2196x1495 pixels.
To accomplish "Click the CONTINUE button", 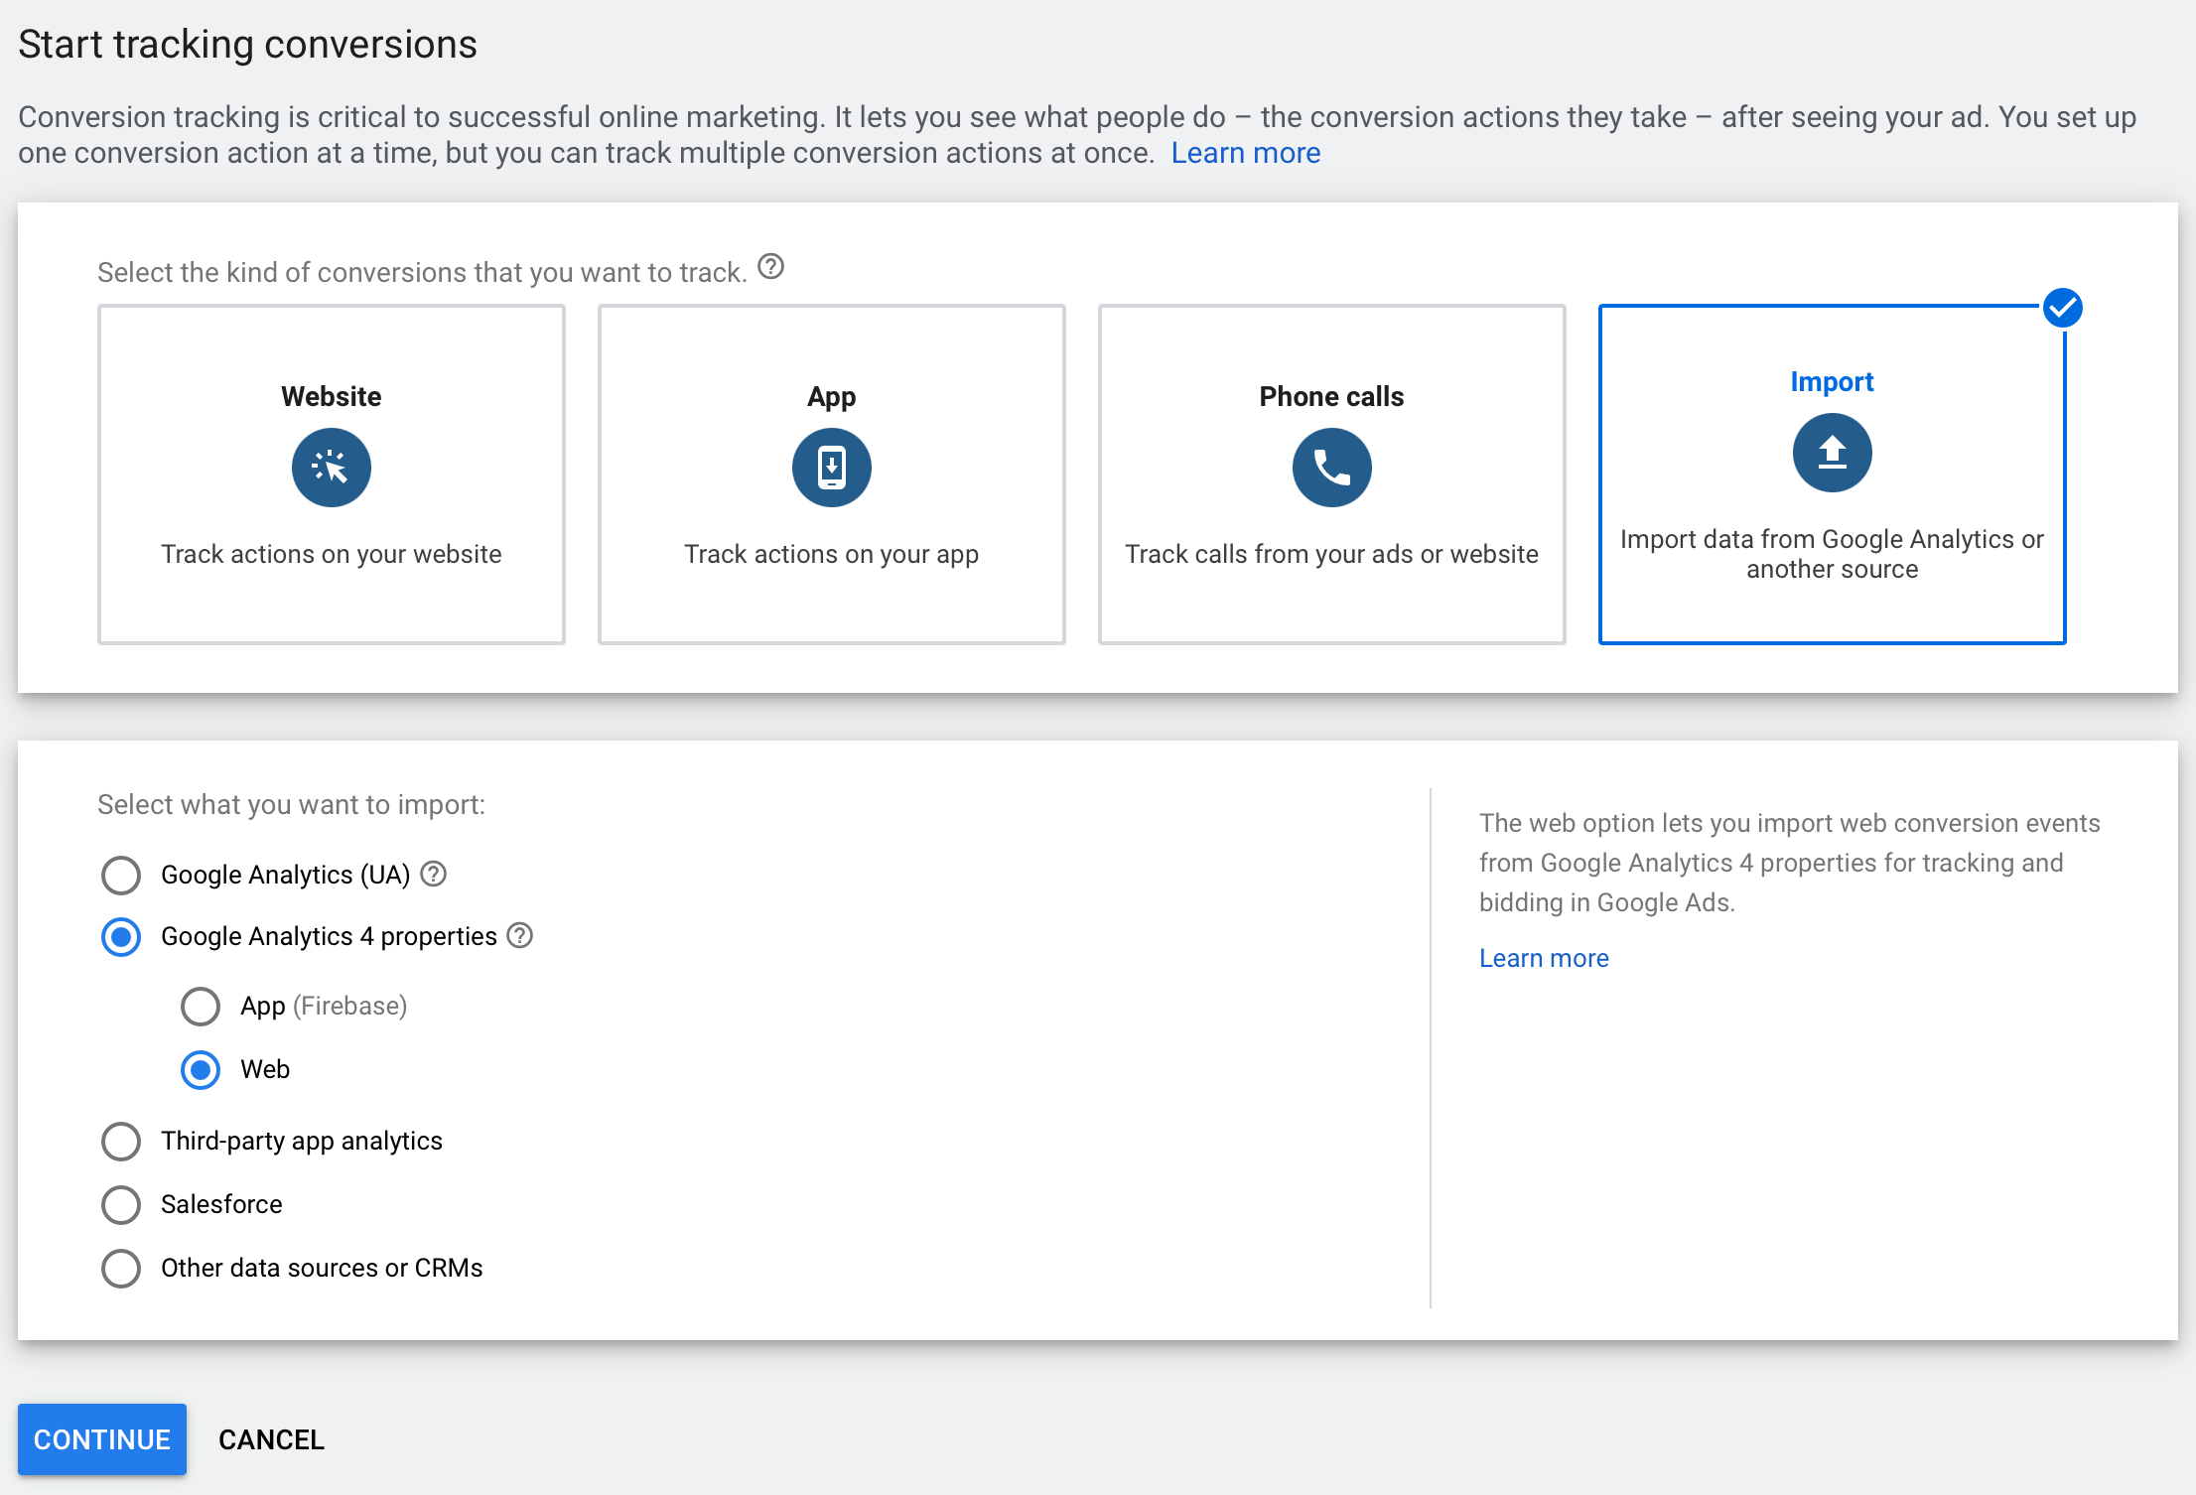I will click(x=102, y=1439).
